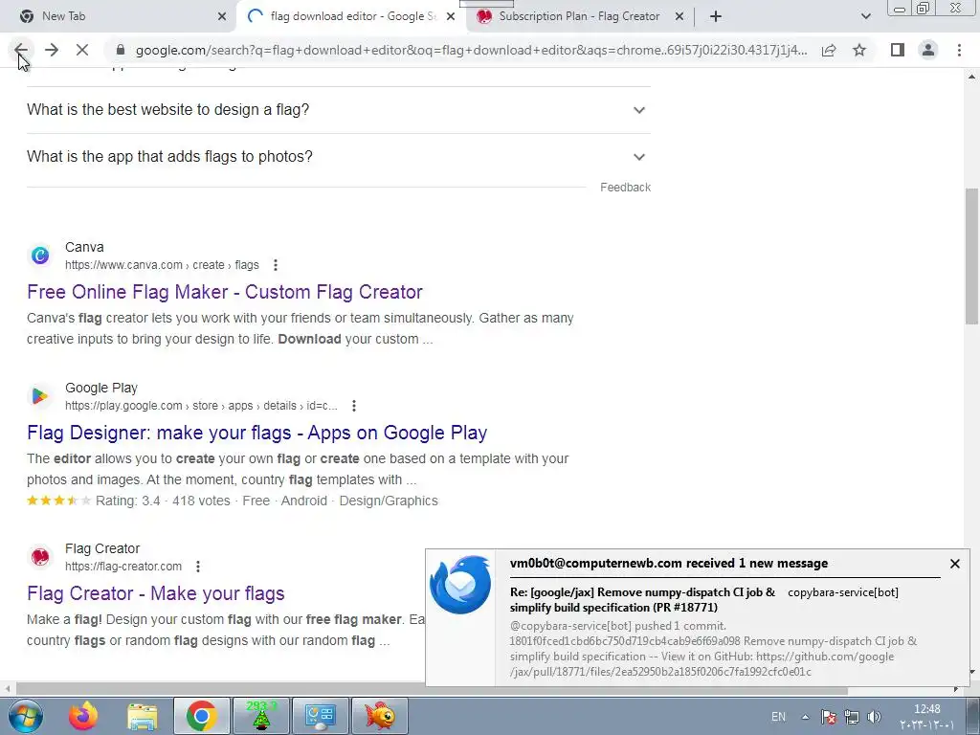Click the network tray icon
Viewport: 980px width, 735px height.
click(851, 717)
